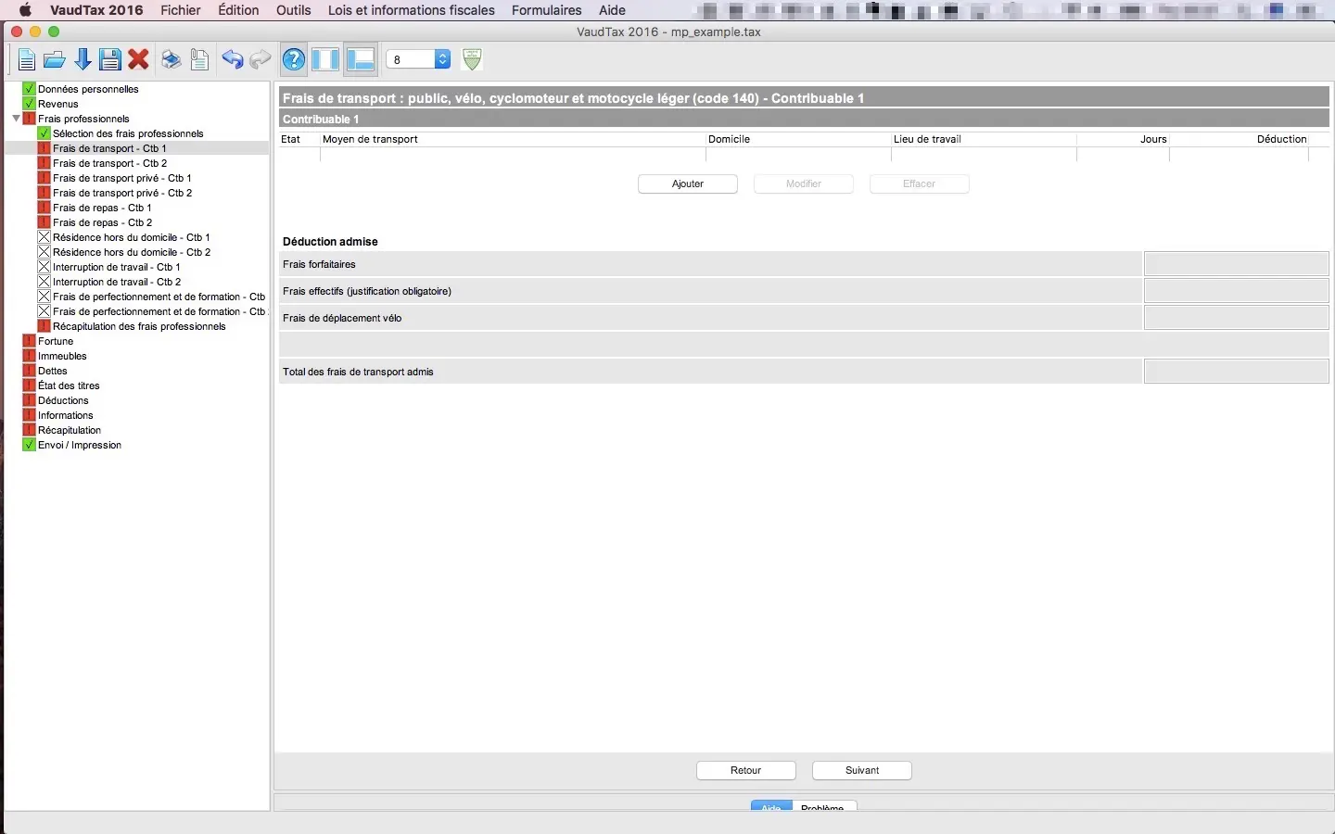The image size is (1335, 834).
Task: Click the Frais de déplacement vélo amount field
Action: click(x=1237, y=318)
